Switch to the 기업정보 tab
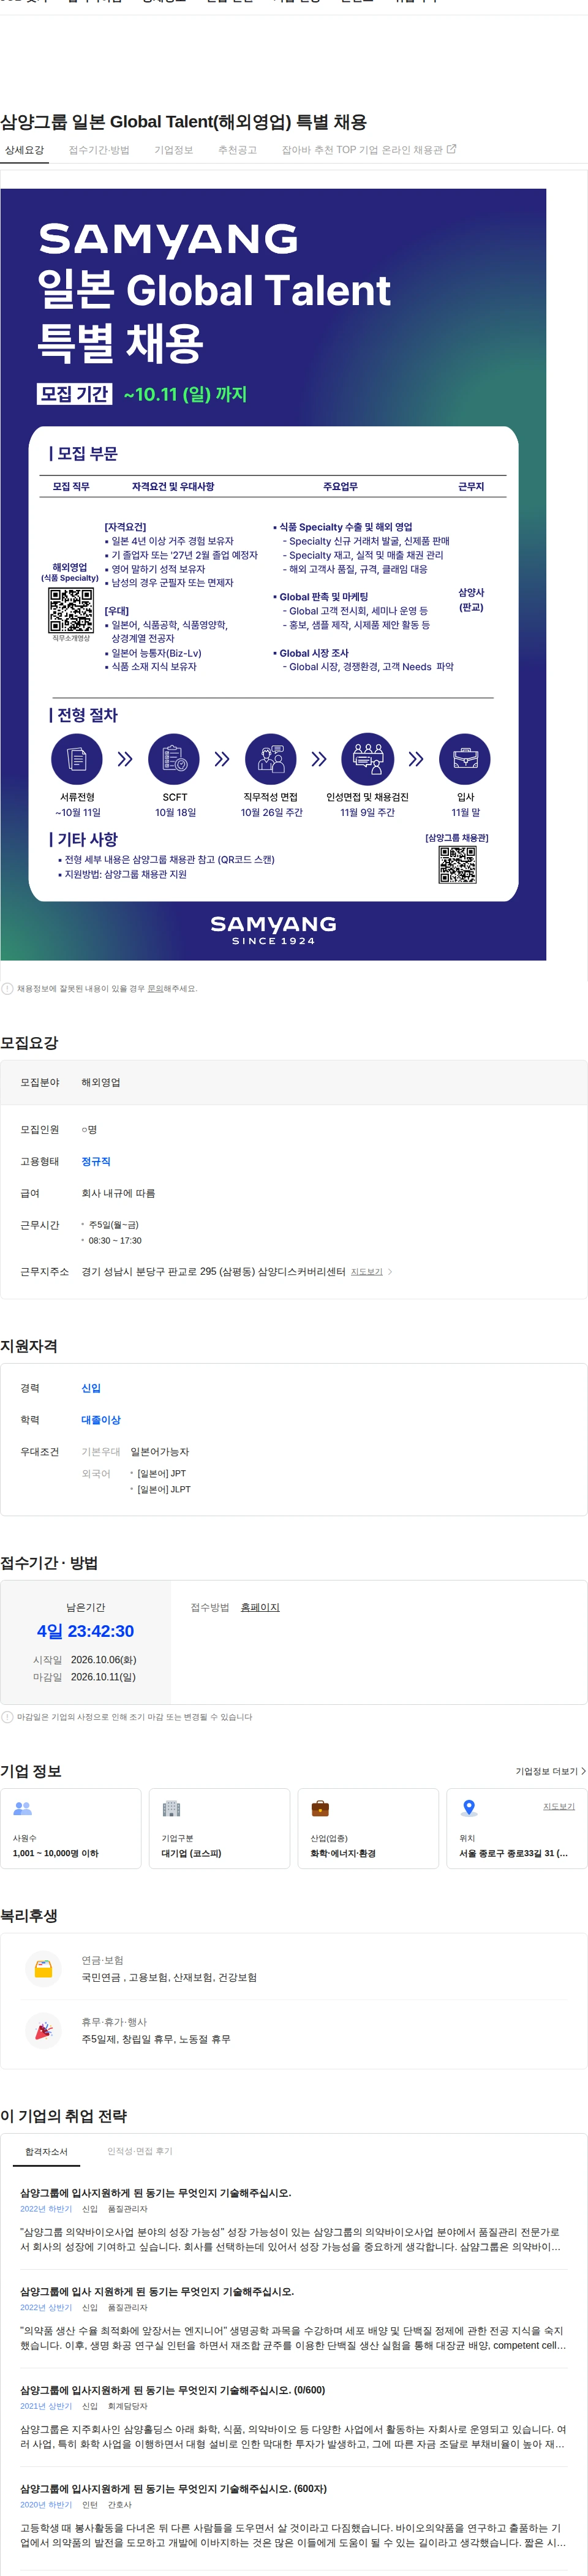Screen dimensions: 588x2576 pyautogui.click(x=174, y=150)
